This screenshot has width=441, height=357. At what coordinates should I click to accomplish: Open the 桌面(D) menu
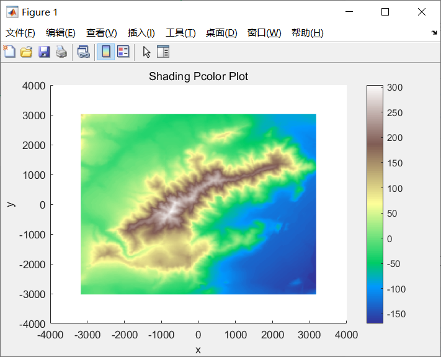point(221,33)
